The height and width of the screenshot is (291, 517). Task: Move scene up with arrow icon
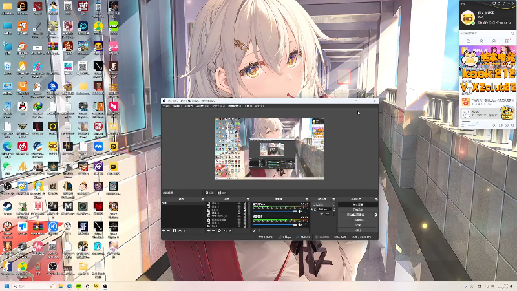tap(180, 230)
